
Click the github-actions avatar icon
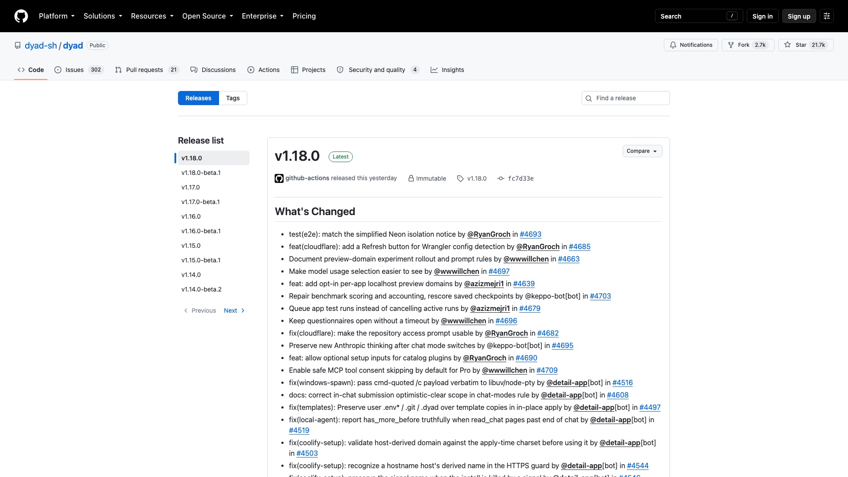[x=279, y=178]
